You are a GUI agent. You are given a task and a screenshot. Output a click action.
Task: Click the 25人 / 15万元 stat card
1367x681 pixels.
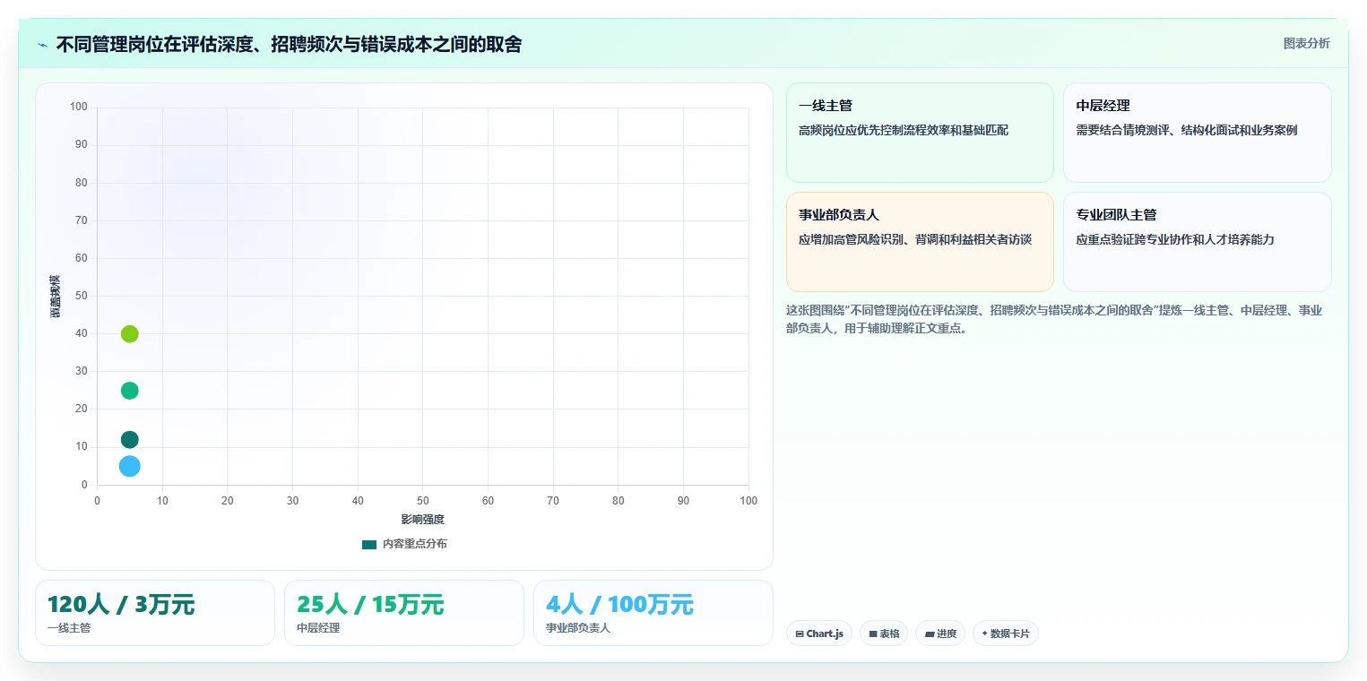tap(404, 613)
